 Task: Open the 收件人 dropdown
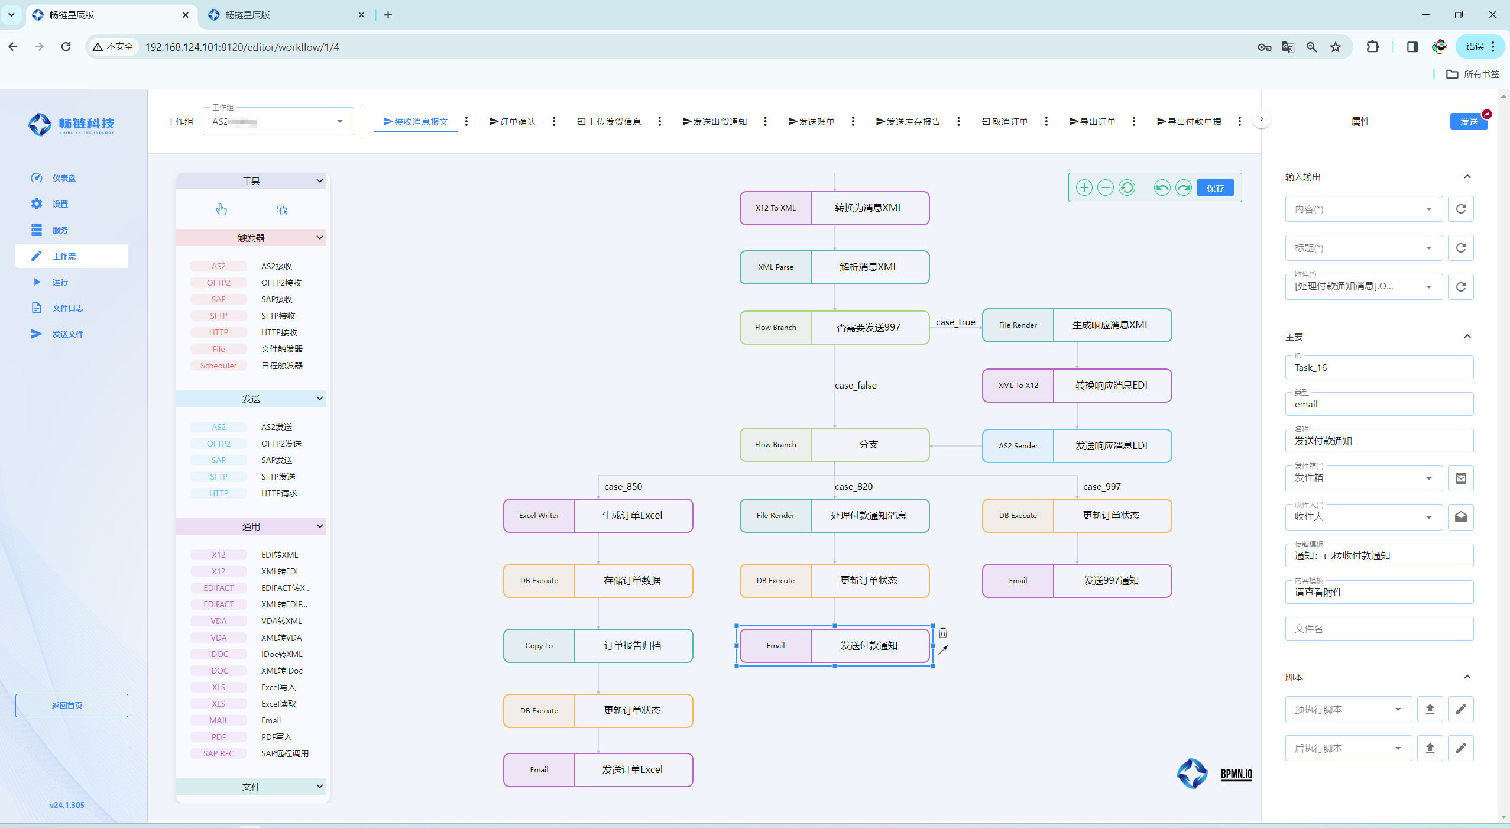click(x=1428, y=517)
